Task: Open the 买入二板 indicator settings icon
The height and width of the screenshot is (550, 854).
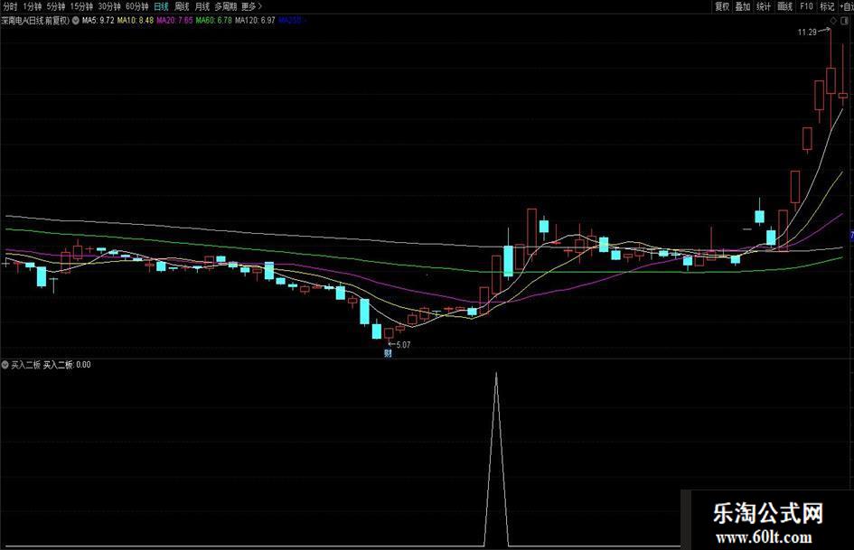Action: (5, 364)
